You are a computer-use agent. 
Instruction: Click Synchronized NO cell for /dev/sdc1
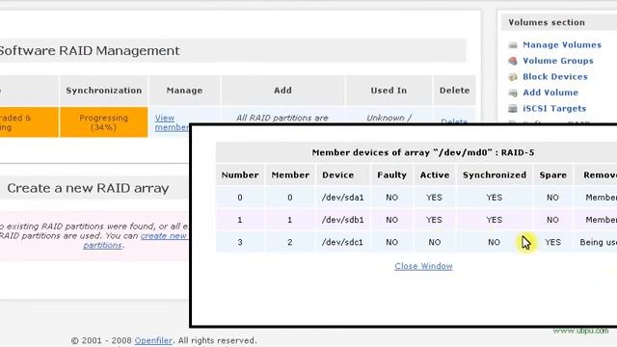click(495, 242)
